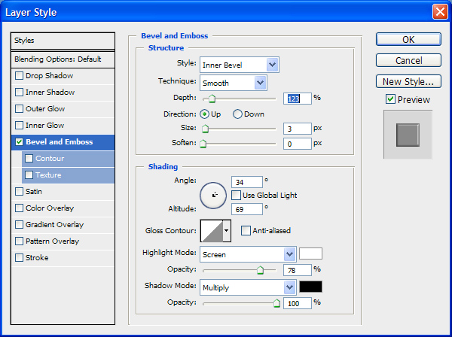Expand the Technique dropdown set to Smooth
This screenshot has height=337, width=452.
coord(260,83)
